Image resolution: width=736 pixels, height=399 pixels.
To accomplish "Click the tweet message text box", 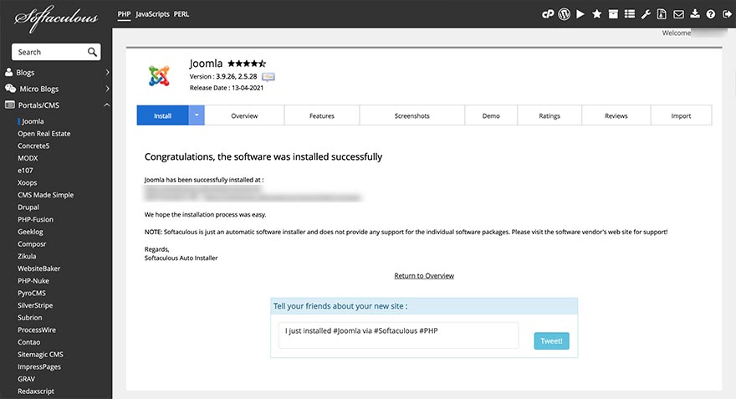I will pyautogui.click(x=398, y=335).
